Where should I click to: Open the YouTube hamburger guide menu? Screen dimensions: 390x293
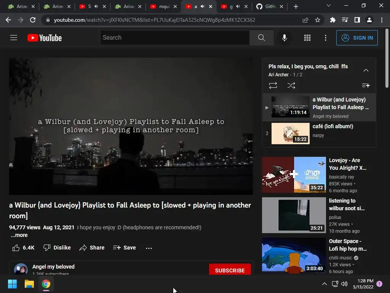(14, 38)
